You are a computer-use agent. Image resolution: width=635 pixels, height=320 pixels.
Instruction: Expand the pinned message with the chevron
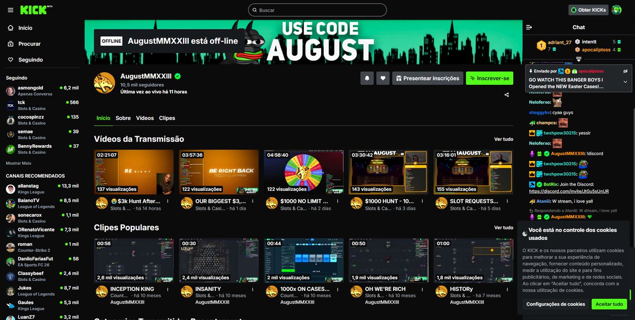(x=625, y=82)
